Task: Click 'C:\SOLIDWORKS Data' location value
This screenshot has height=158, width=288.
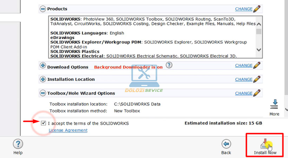Action: [137, 104]
